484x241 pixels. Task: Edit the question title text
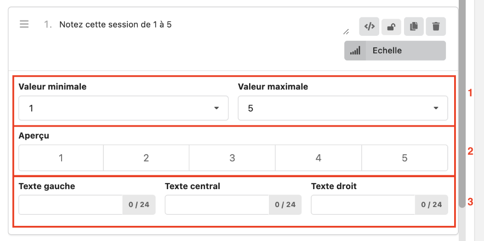pos(115,24)
